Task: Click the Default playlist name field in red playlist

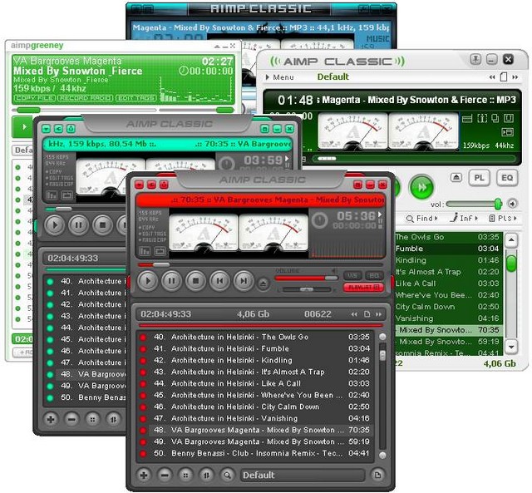Action: 303,476
